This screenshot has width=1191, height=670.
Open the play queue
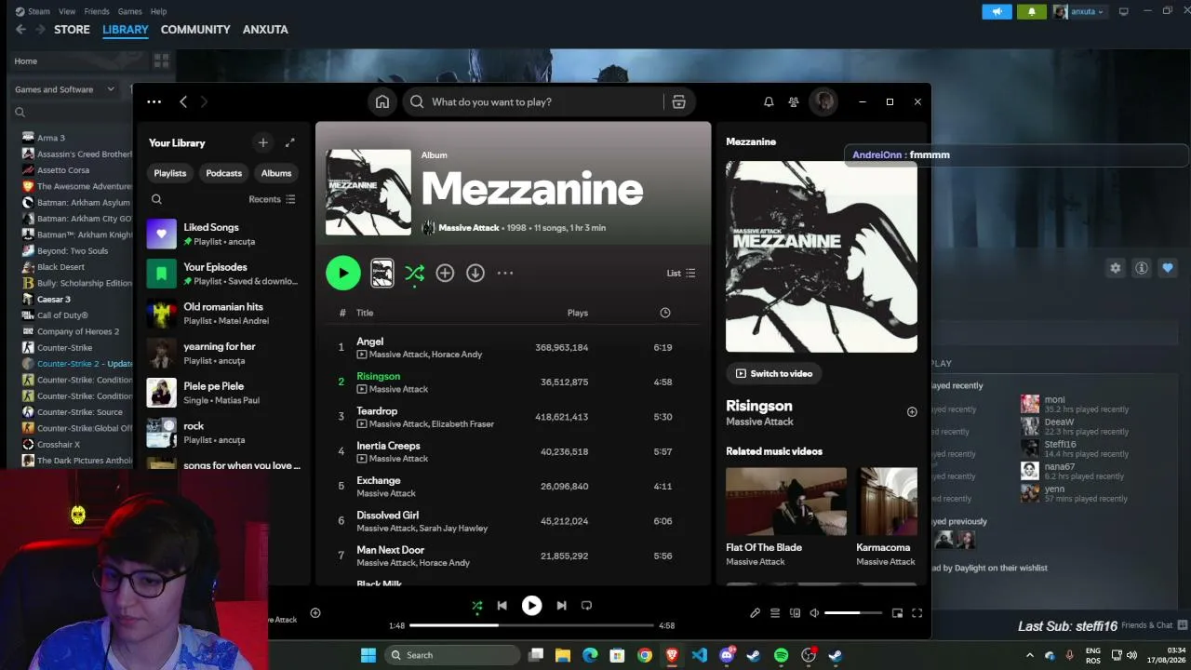[x=775, y=613]
